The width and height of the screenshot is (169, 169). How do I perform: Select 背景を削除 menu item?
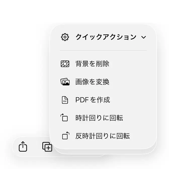[92, 64]
